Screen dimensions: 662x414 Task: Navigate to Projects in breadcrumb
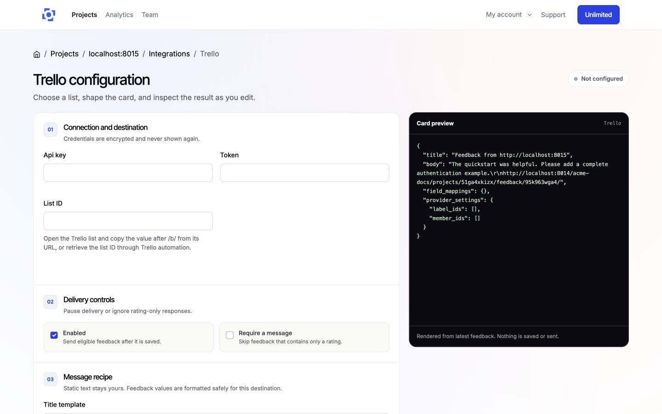coord(64,54)
